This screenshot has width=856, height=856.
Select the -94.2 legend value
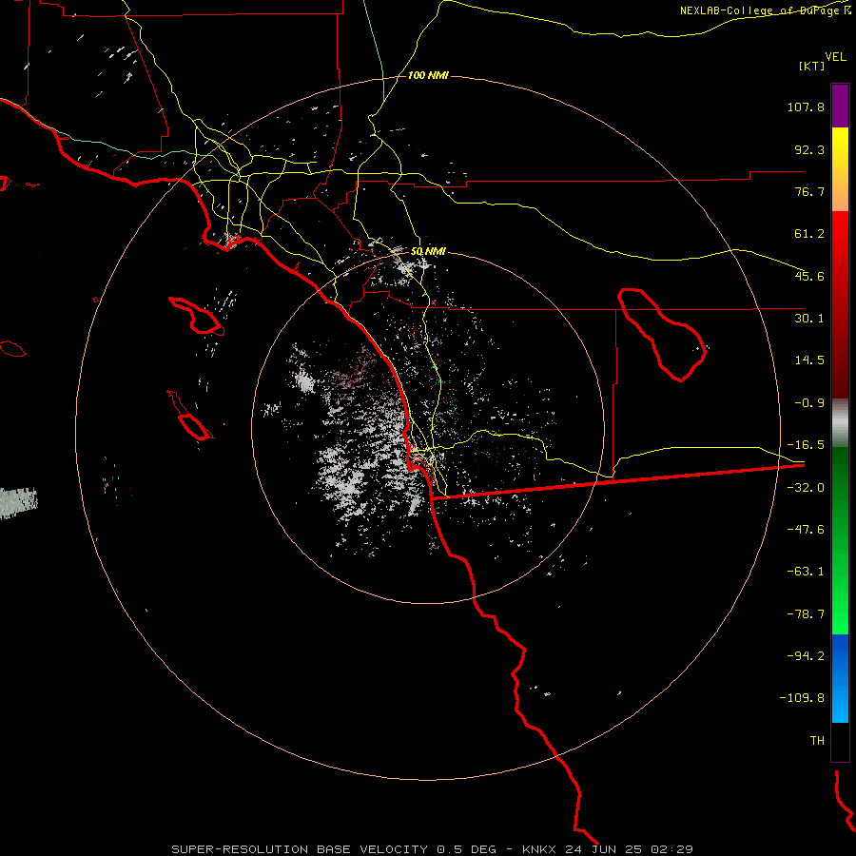coord(806,655)
